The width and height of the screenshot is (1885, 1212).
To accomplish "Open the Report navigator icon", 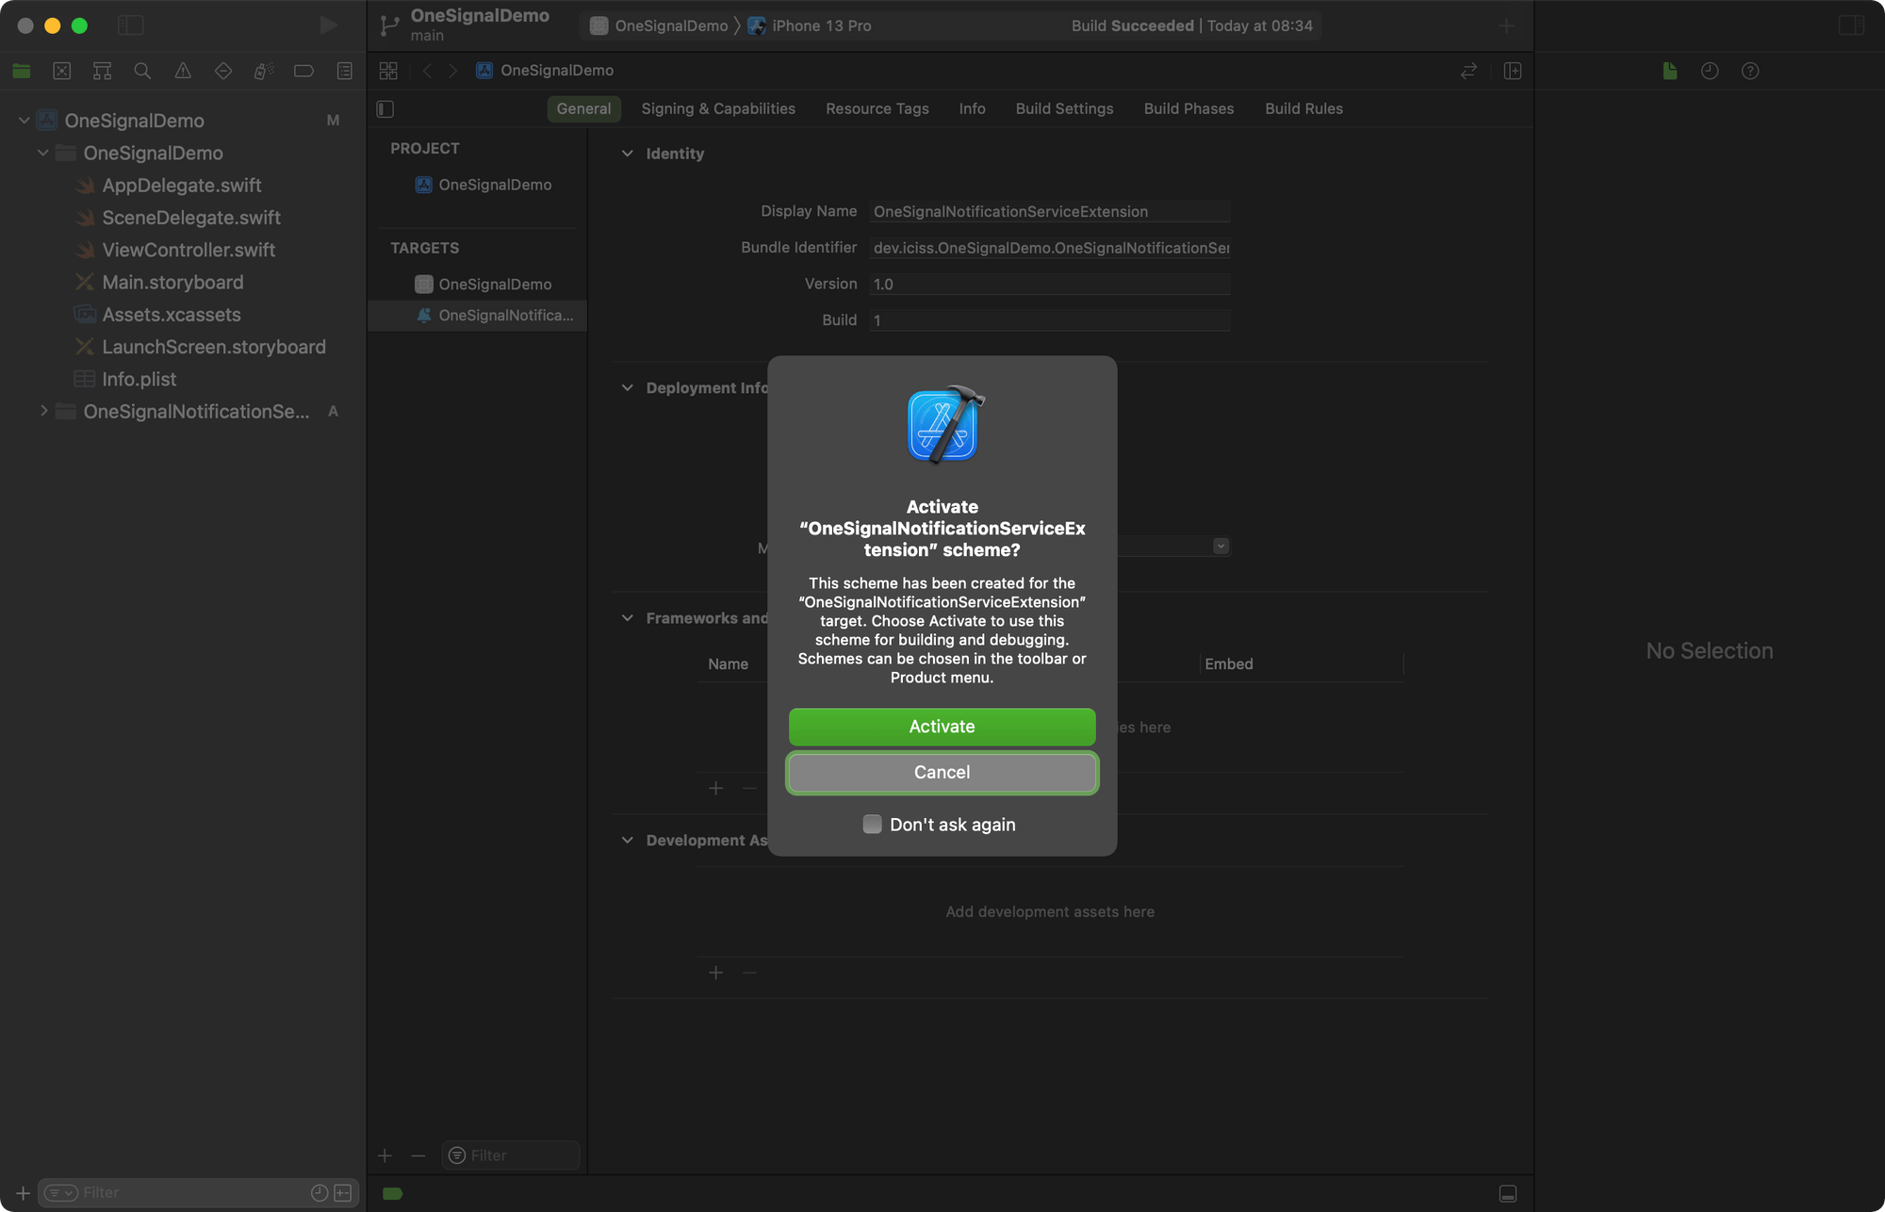I will (345, 71).
